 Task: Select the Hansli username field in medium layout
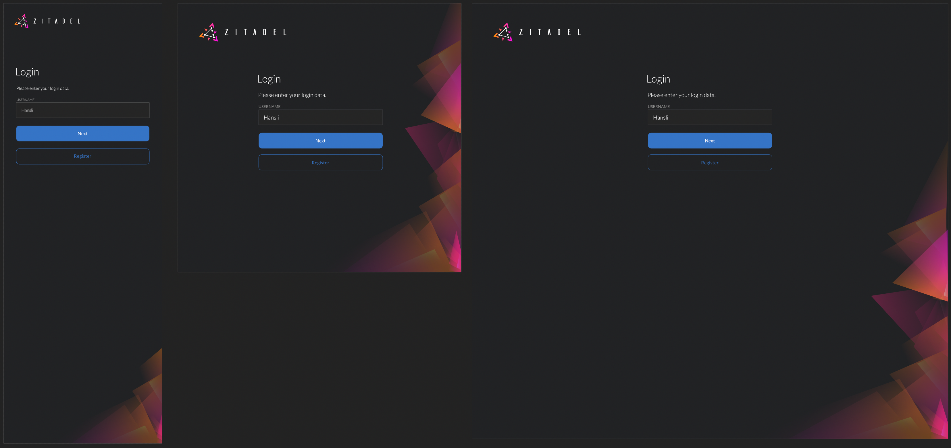[320, 117]
